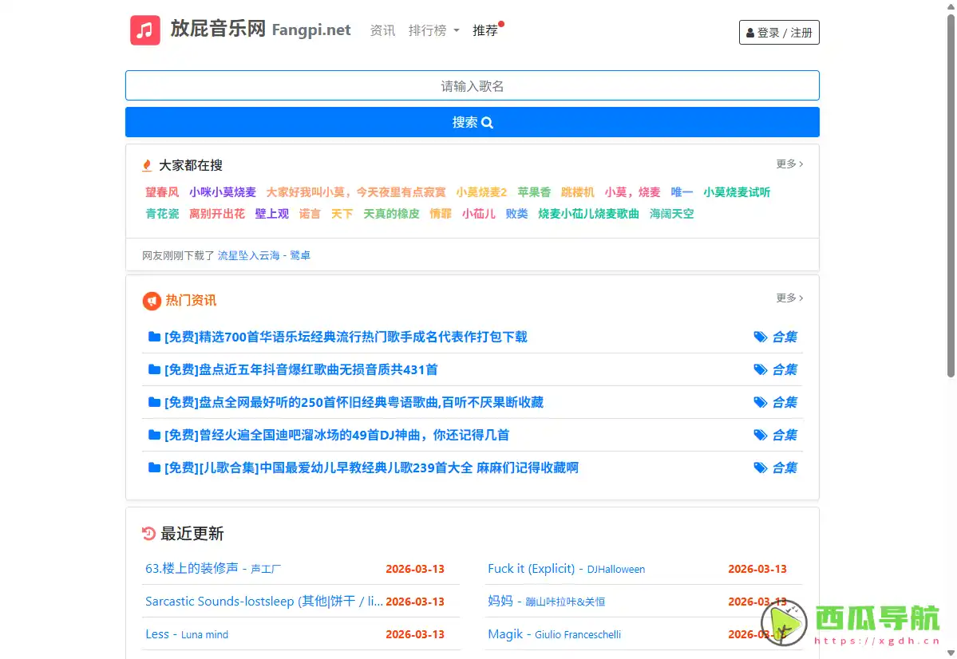Screen dimensions: 957x659
Task: Click the folder icon before the 700首华语乐坛 article
Action: point(153,336)
